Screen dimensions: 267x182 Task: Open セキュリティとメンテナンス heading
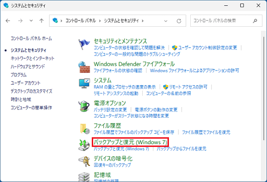pyautogui.click(x=120, y=41)
